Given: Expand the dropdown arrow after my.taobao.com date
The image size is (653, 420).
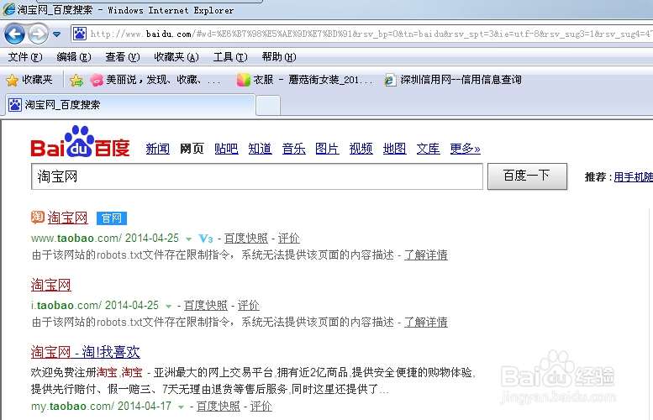Looking at the screenshot, I should (x=181, y=407).
